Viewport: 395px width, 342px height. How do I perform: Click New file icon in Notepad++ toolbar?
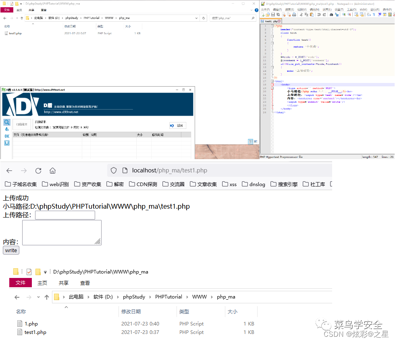click(262, 15)
